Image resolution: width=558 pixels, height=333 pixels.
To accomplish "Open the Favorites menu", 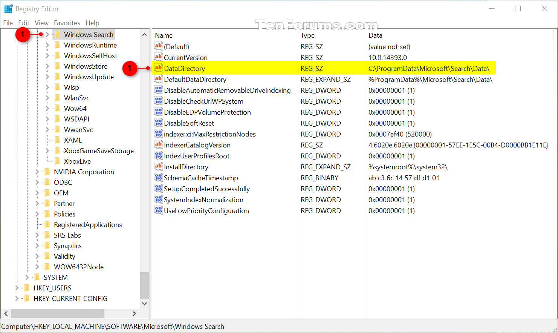I will [x=67, y=23].
